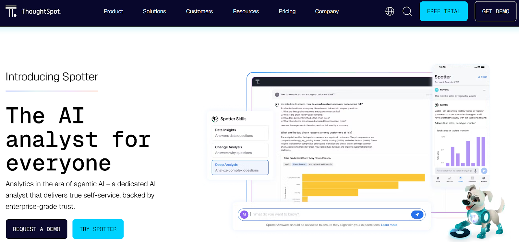This screenshot has width=519, height=242.
Task: Click the ThoughtSpot logo in the header
Action: (33, 11)
